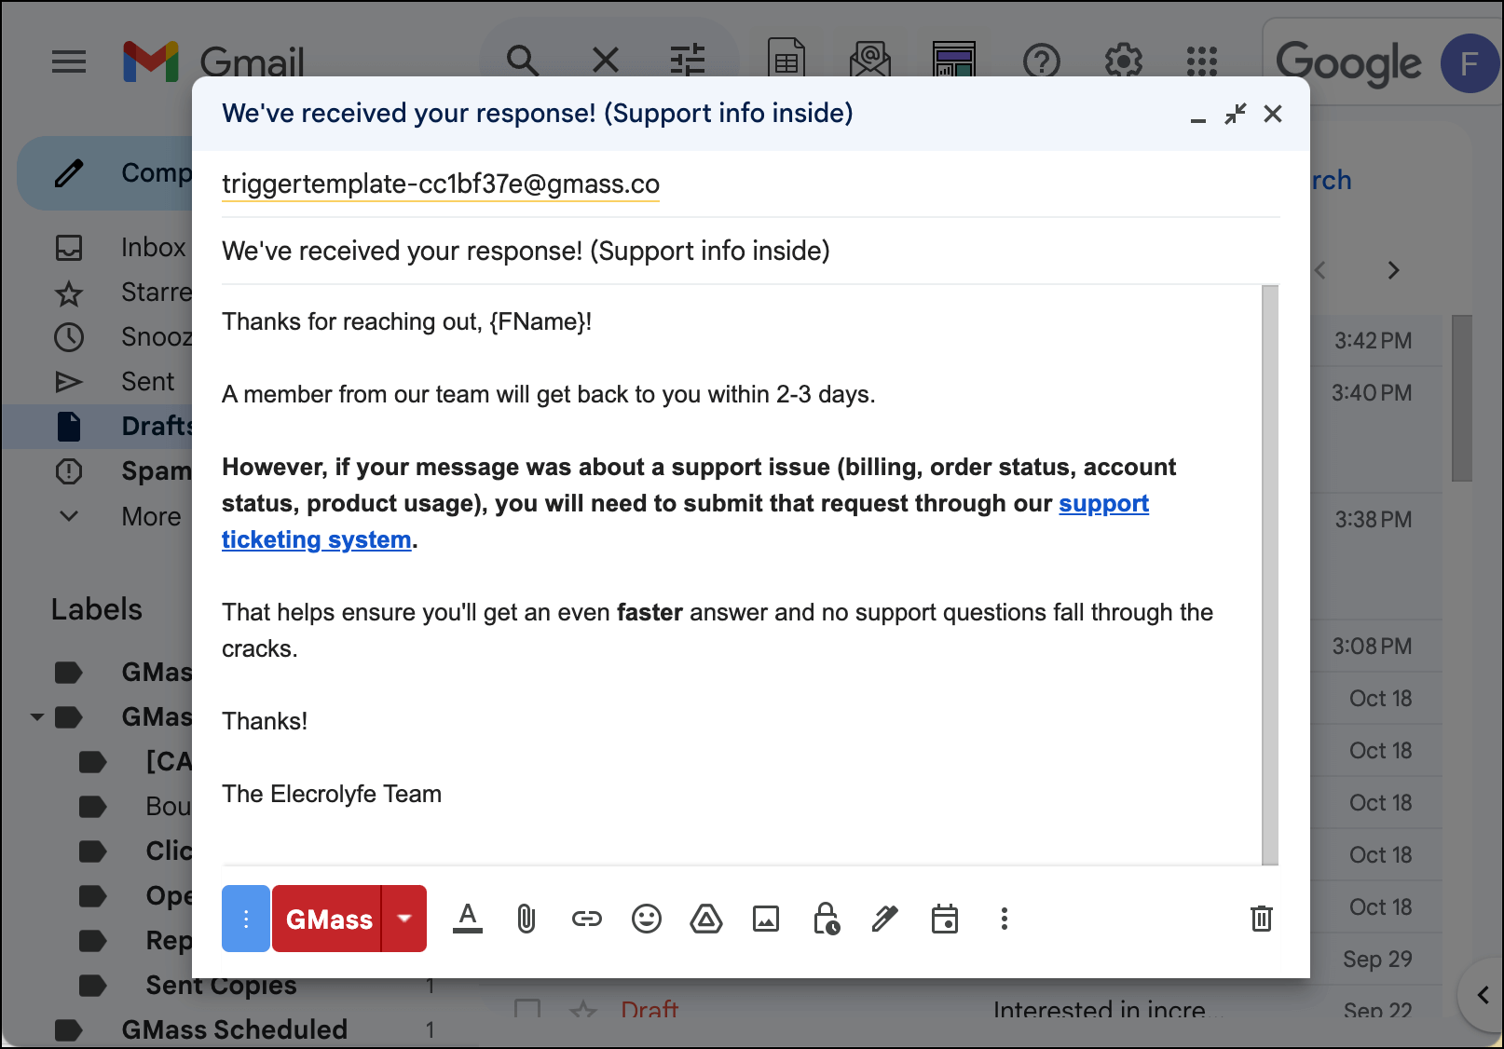Attach files with paperclip icon
This screenshot has width=1504, height=1049.
pos(526,919)
